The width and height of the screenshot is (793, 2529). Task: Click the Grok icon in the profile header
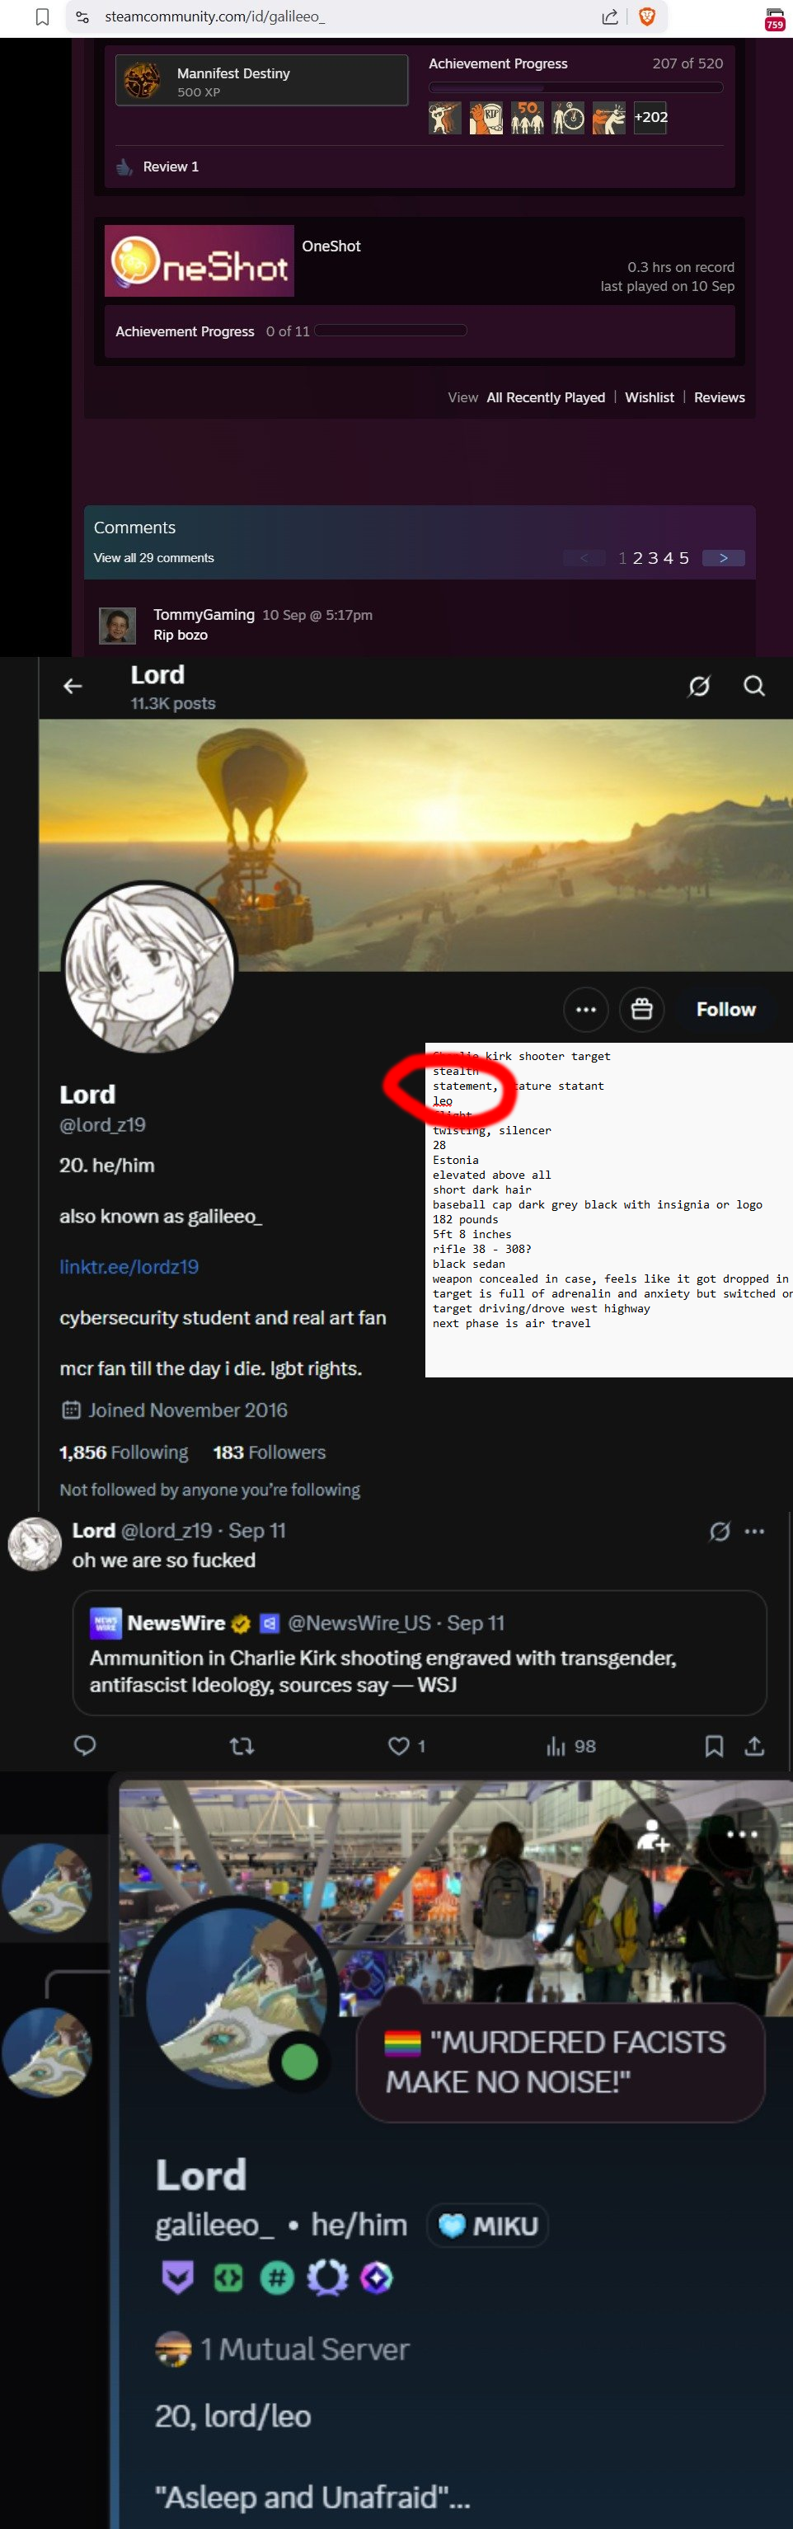699,687
